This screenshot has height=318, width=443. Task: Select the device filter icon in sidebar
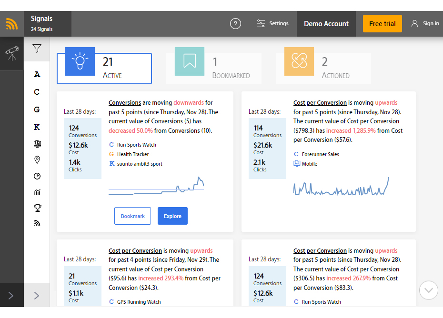coord(37,144)
